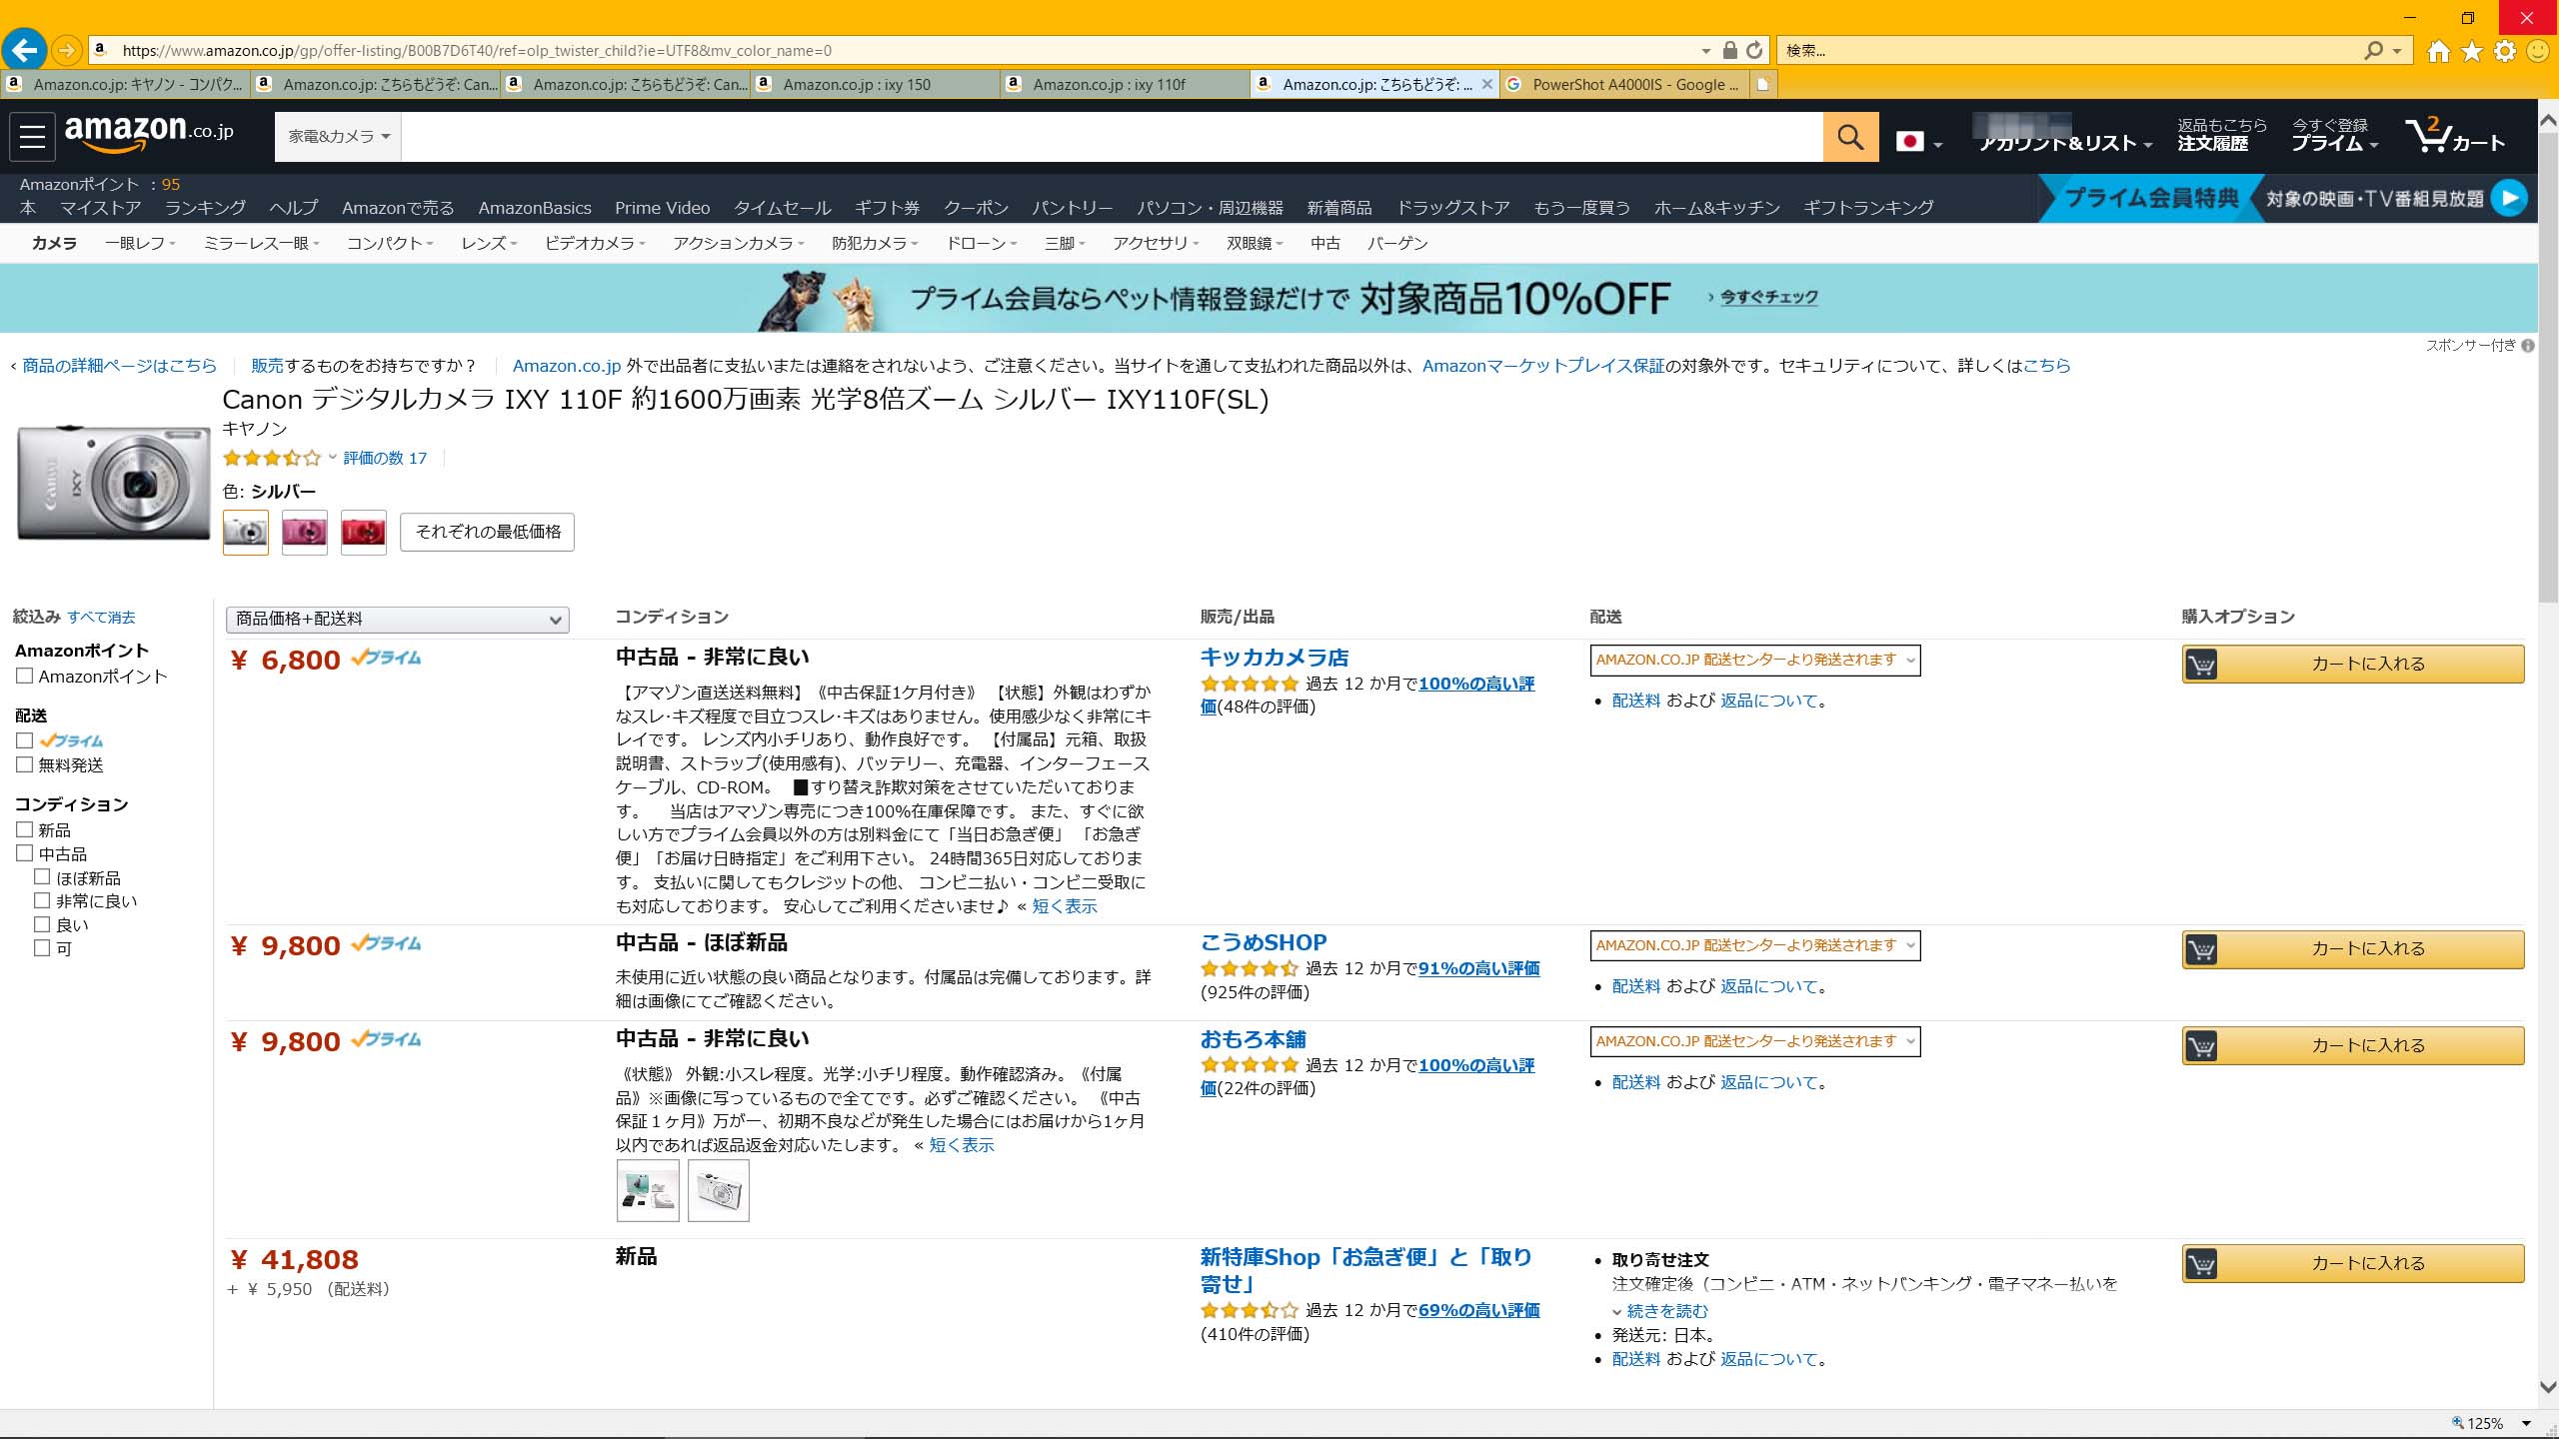
Task: Switch to ixy 150 tab
Action: click(875, 85)
